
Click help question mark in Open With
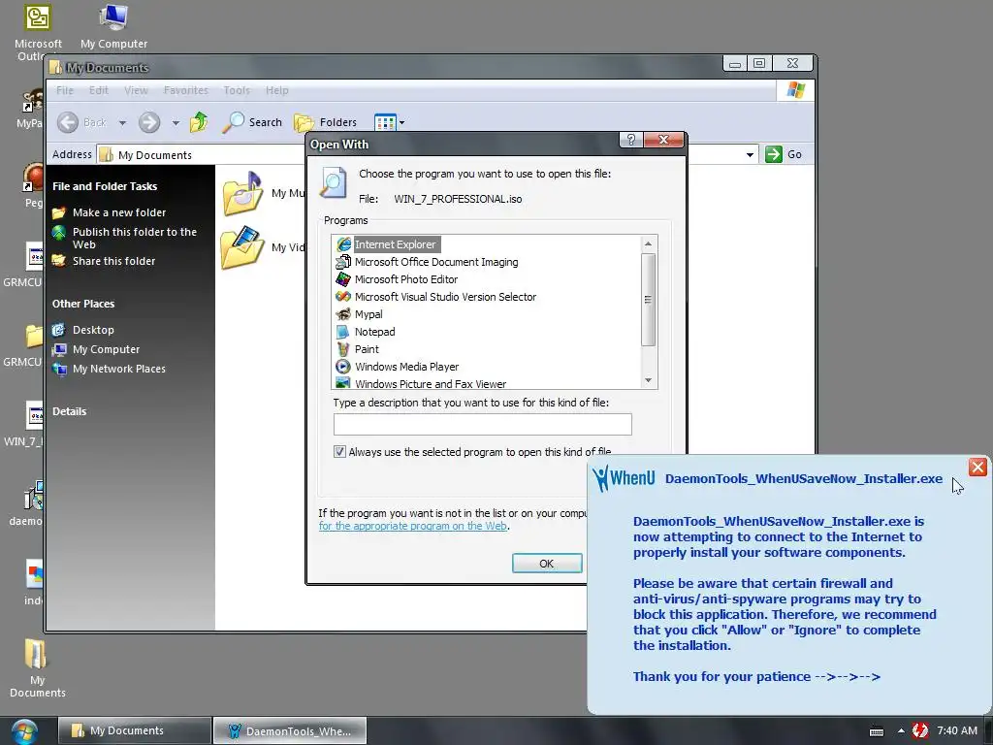[x=630, y=140]
